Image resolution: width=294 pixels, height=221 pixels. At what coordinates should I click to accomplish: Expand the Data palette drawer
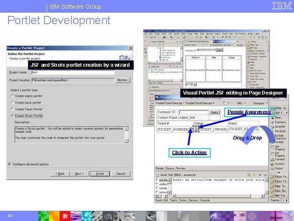(279, 191)
